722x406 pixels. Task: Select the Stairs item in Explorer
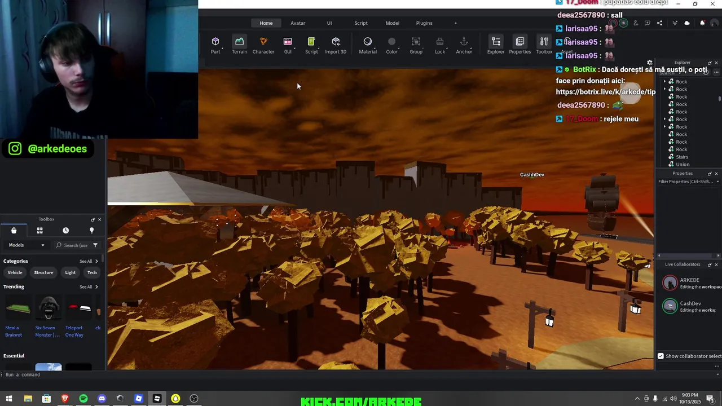pos(682,157)
